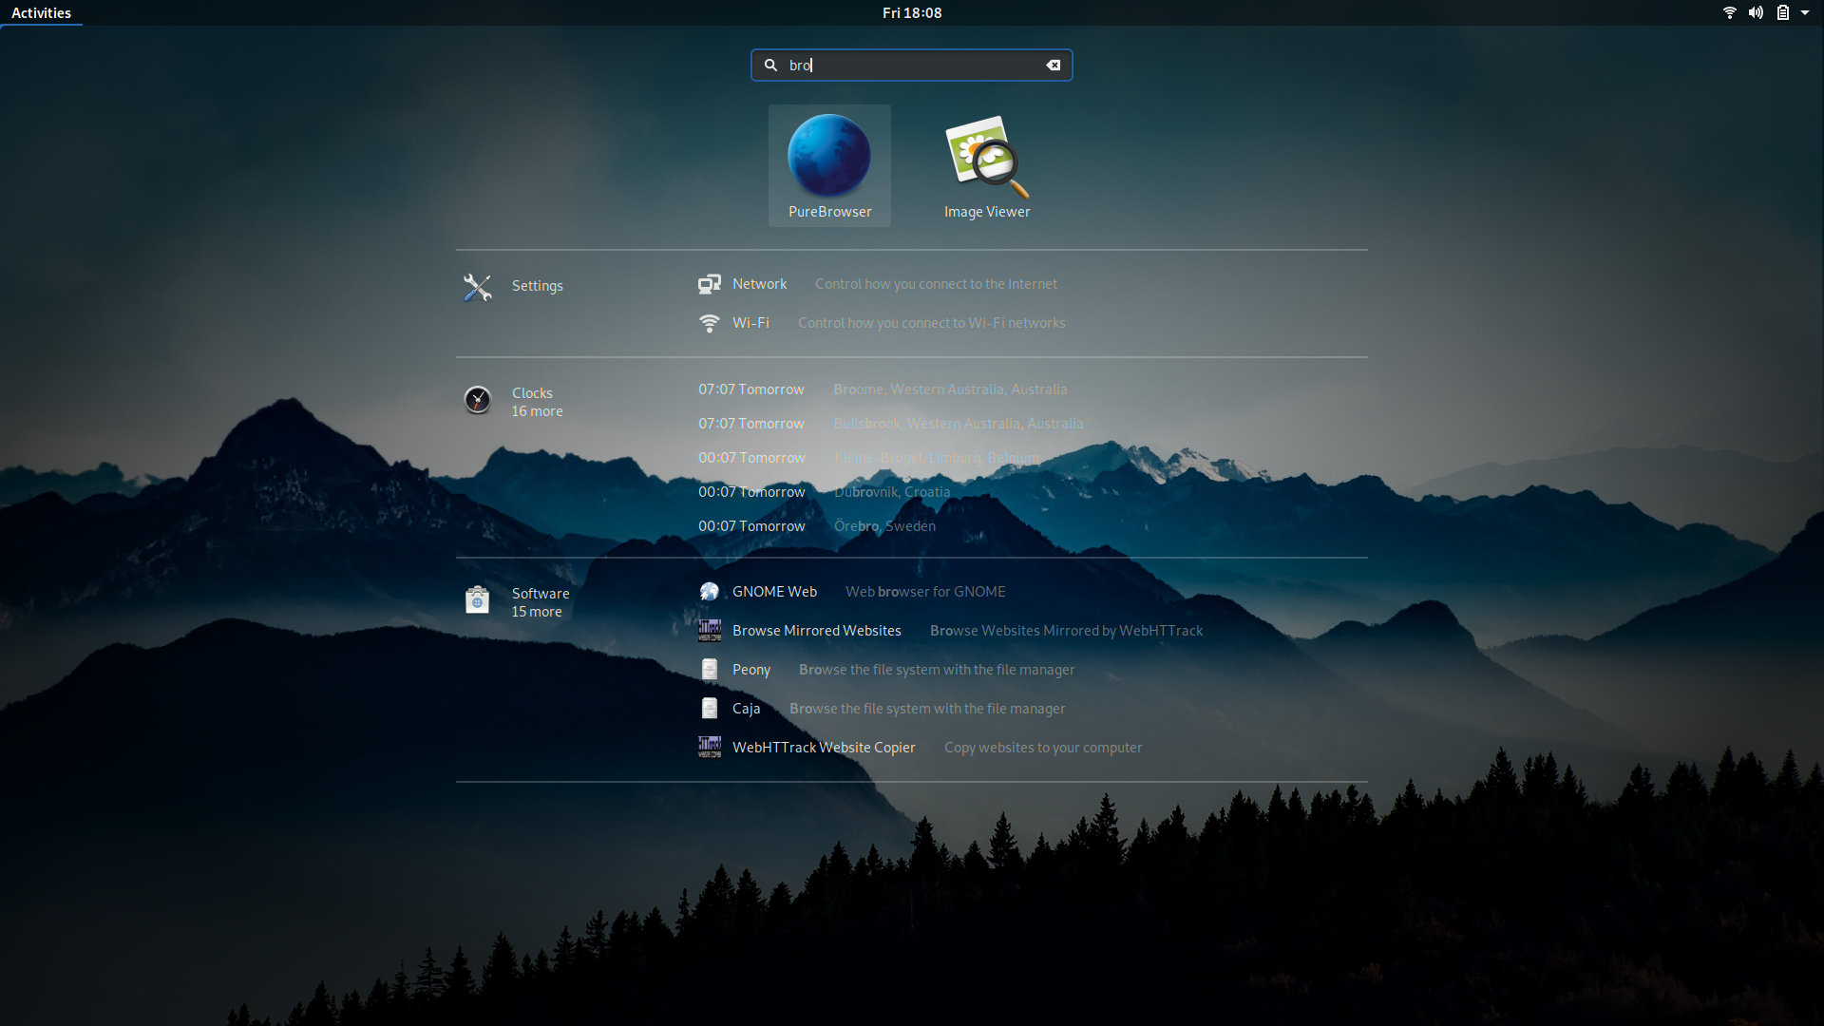Open the Peony file manager result
Viewport: 1824px width, 1026px height.
(x=750, y=670)
